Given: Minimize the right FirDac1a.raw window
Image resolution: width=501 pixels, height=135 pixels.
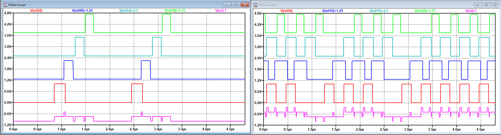Looking at the screenshot, I should [477, 5].
